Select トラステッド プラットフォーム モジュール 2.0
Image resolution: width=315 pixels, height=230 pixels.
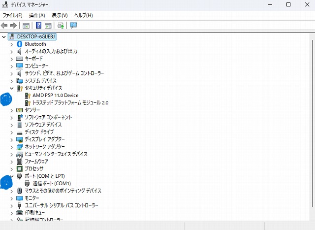click(70, 102)
